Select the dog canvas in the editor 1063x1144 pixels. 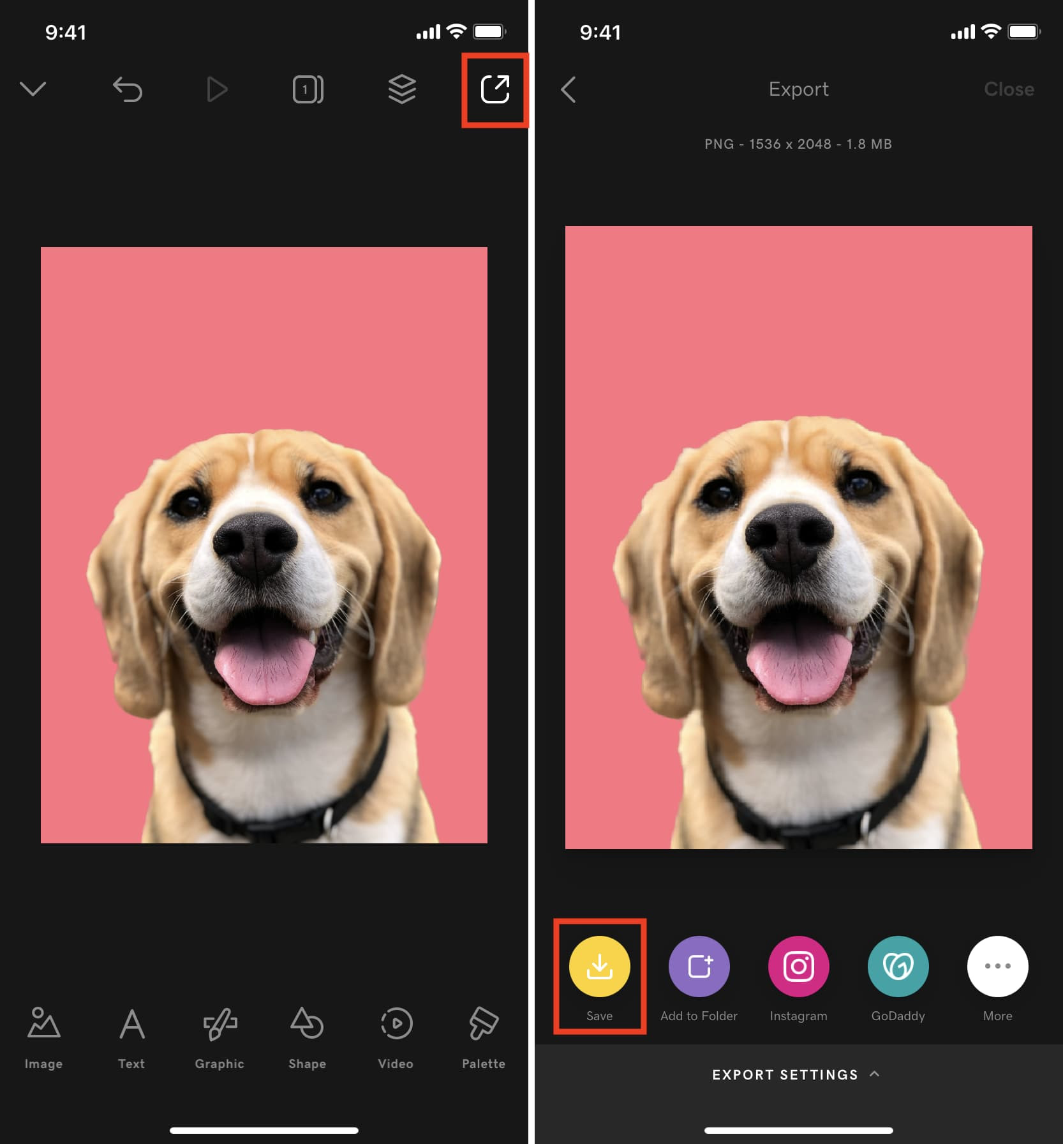[264, 545]
